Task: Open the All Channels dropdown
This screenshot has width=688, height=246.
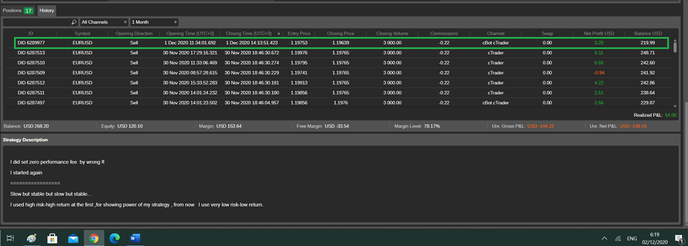Action: [x=104, y=22]
